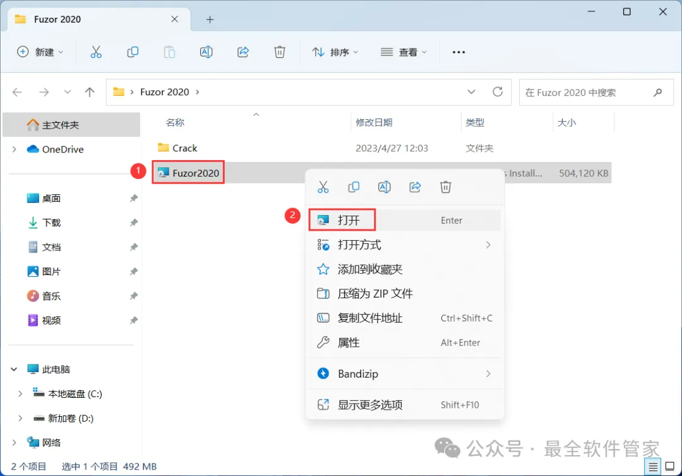Choose 显示更多选项

click(405, 405)
